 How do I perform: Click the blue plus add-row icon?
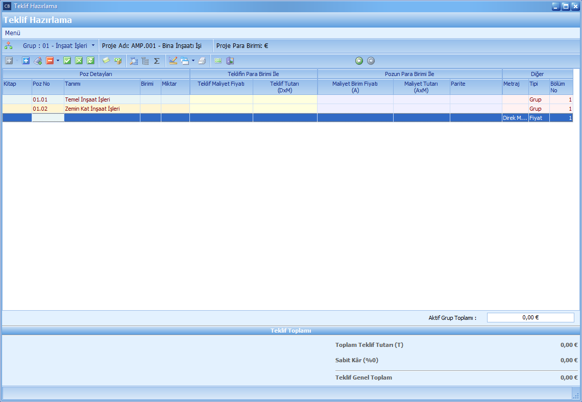click(x=26, y=61)
